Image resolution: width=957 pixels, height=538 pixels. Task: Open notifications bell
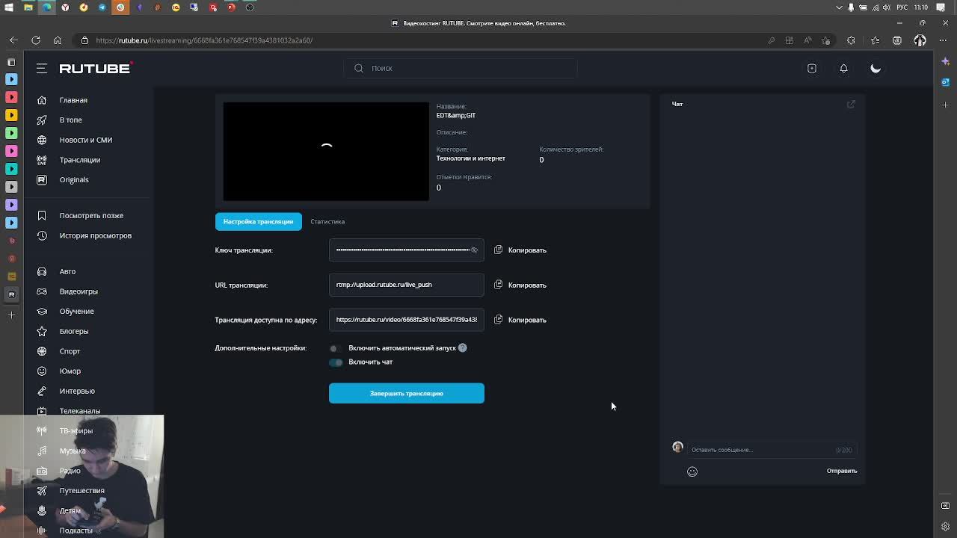click(843, 68)
